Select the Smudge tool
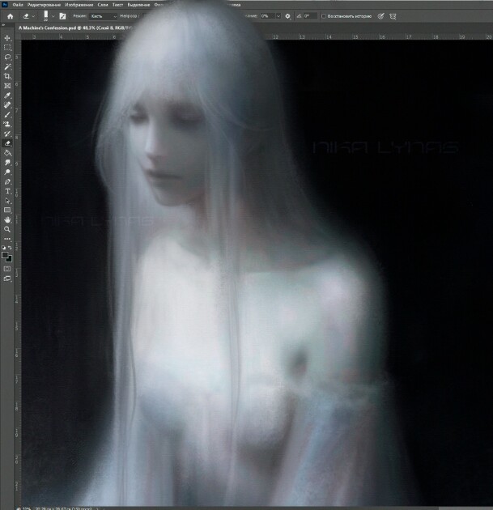 7,163
